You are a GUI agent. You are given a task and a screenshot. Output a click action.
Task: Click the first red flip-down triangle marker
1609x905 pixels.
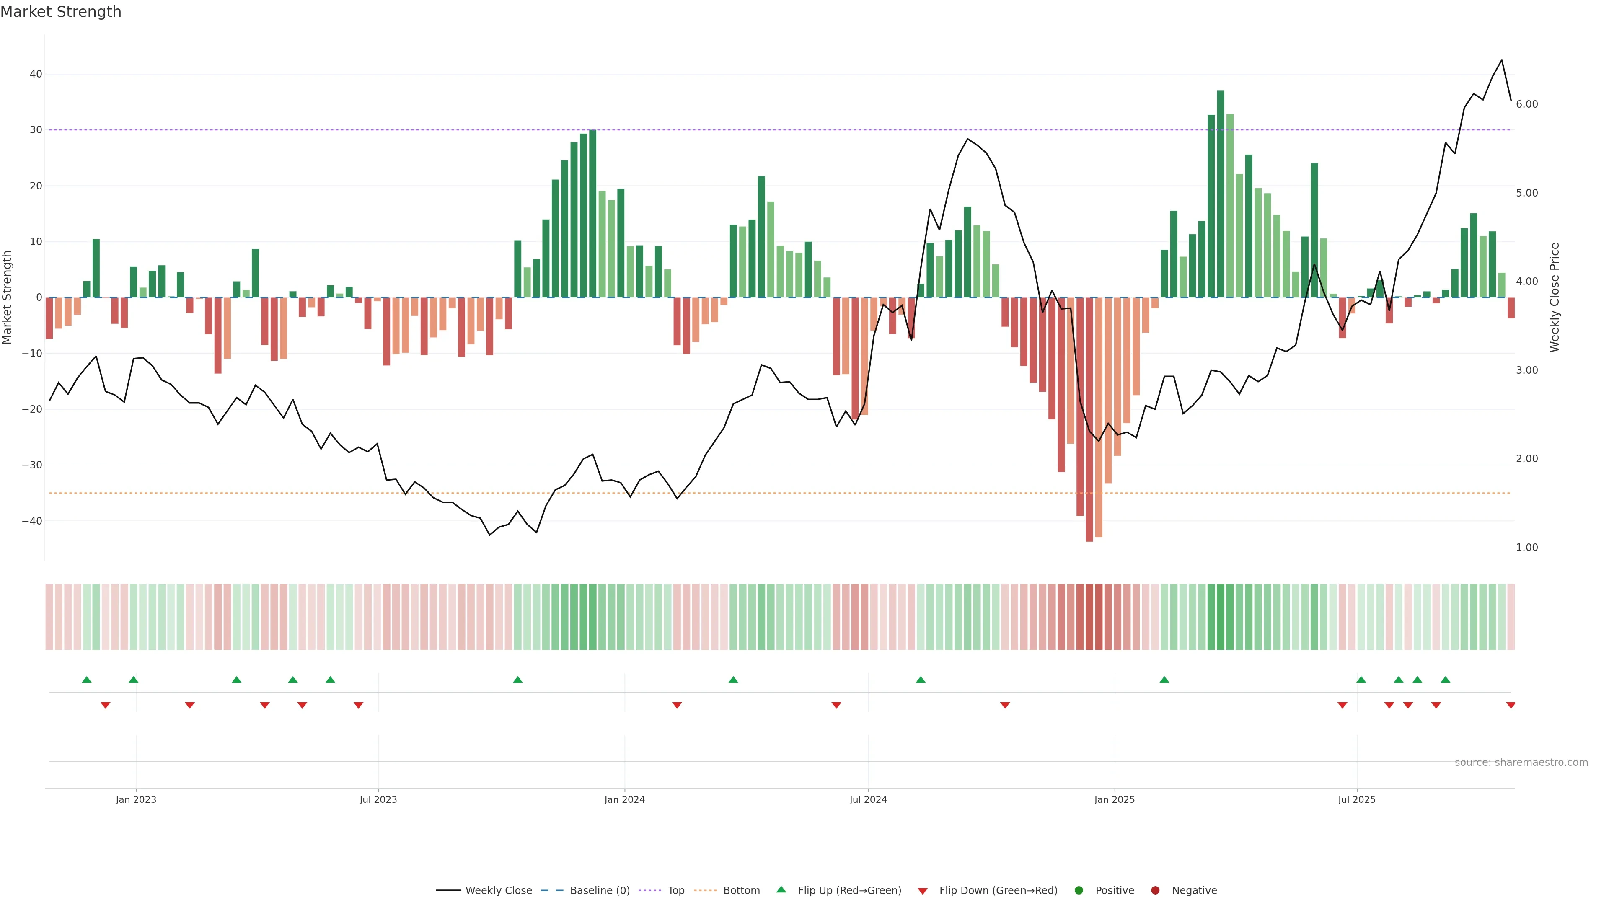click(x=106, y=705)
